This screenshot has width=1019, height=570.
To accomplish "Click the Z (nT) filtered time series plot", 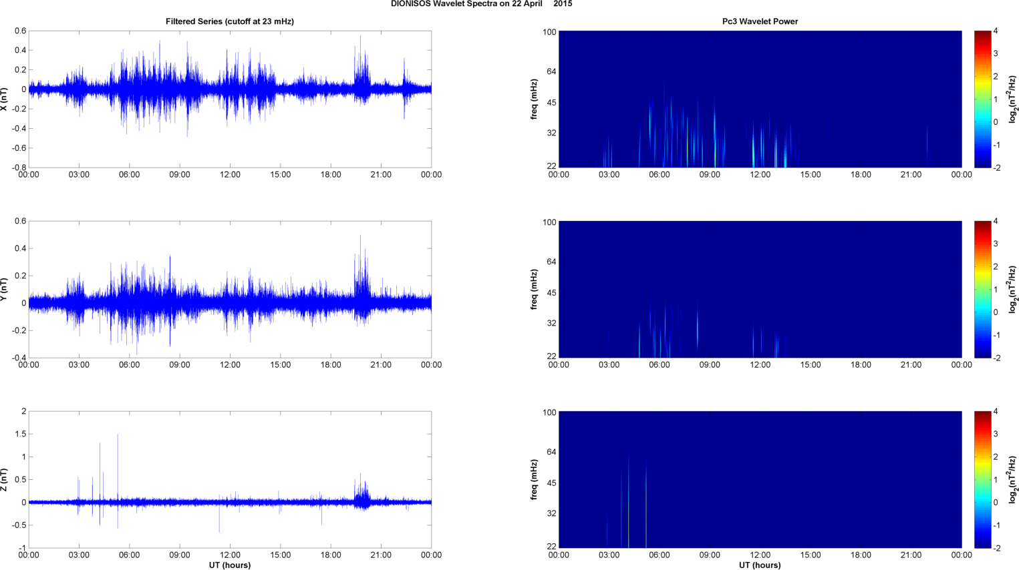I will (x=230, y=479).
